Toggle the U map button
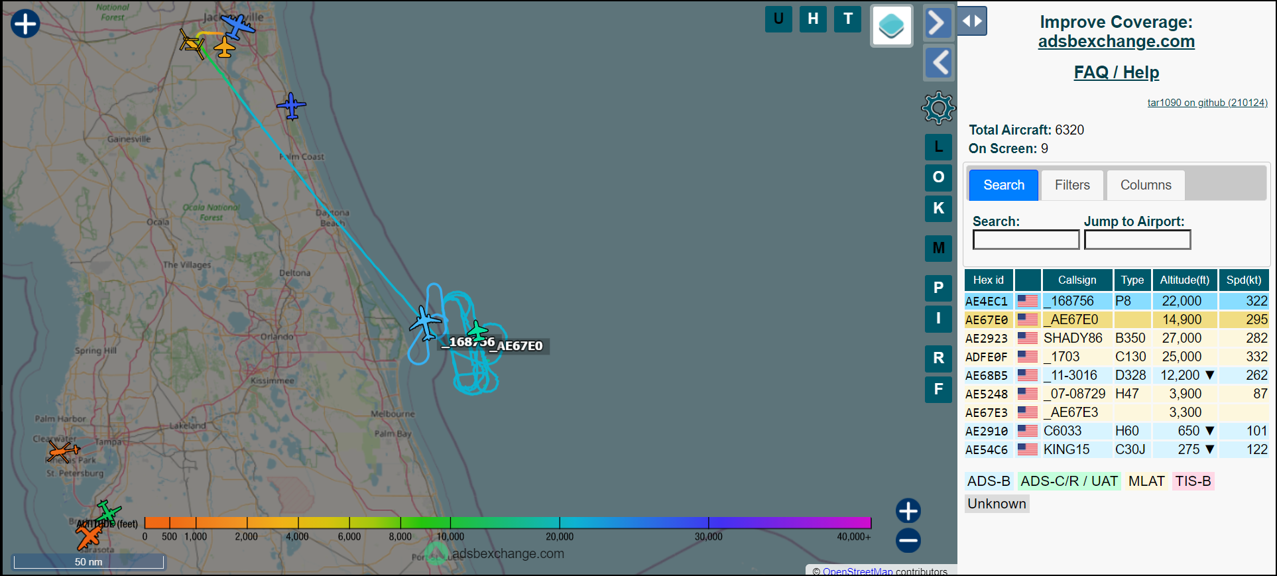This screenshot has height=576, width=1277. click(778, 19)
